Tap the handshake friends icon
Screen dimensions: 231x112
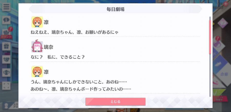tap(6, 59)
